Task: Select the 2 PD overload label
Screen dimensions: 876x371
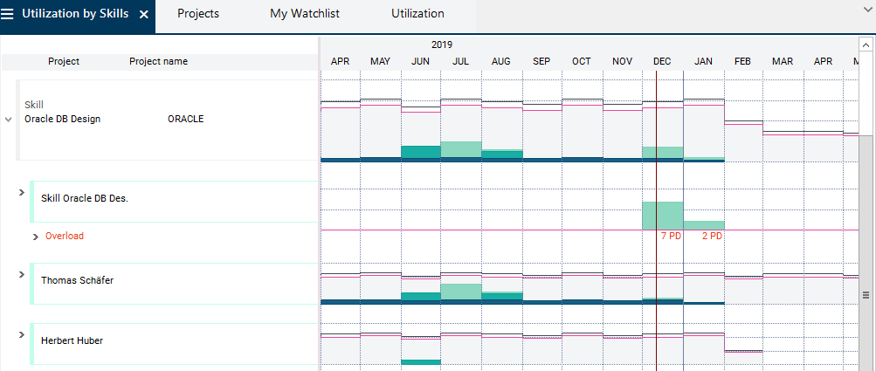Action: pyautogui.click(x=712, y=237)
